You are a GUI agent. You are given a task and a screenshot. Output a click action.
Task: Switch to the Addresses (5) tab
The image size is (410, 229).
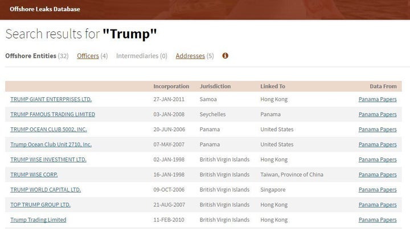[x=195, y=56]
